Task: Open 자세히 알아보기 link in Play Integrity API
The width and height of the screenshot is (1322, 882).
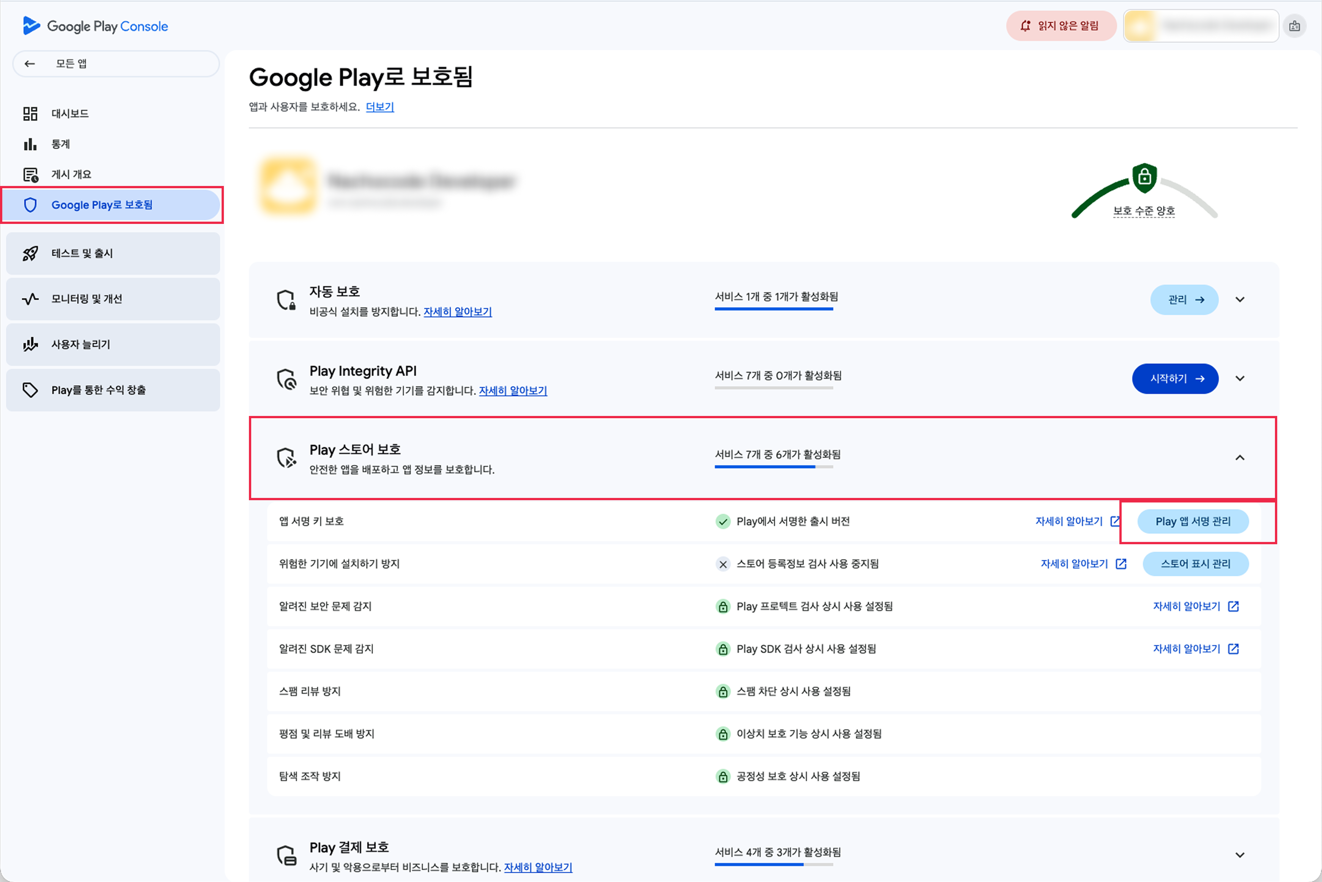Action: (513, 391)
